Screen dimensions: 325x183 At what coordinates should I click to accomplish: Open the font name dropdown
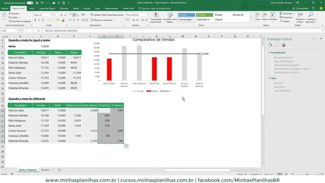[51, 15]
